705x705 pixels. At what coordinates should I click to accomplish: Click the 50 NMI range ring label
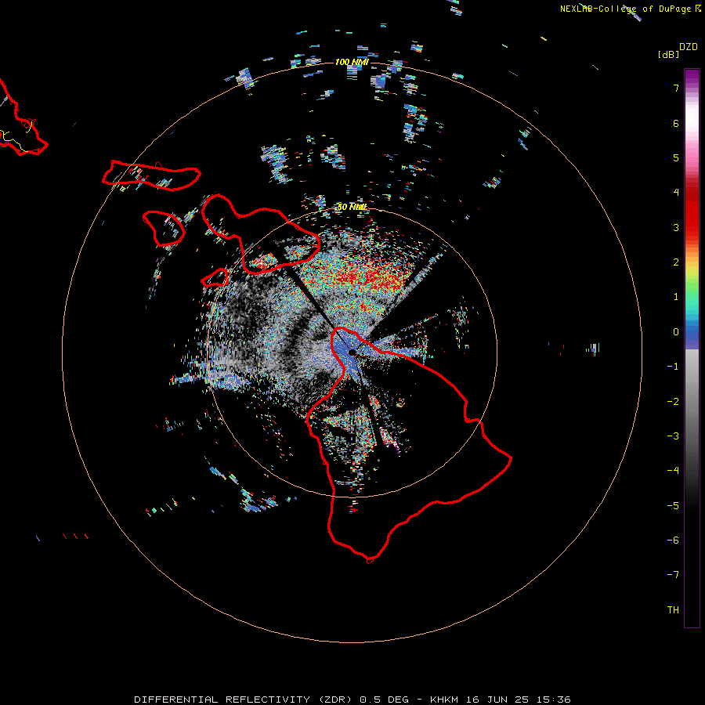click(x=352, y=207)
